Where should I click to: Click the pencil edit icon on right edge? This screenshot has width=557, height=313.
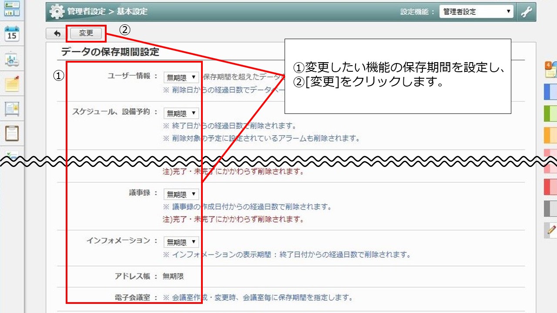tap(551, 230)
